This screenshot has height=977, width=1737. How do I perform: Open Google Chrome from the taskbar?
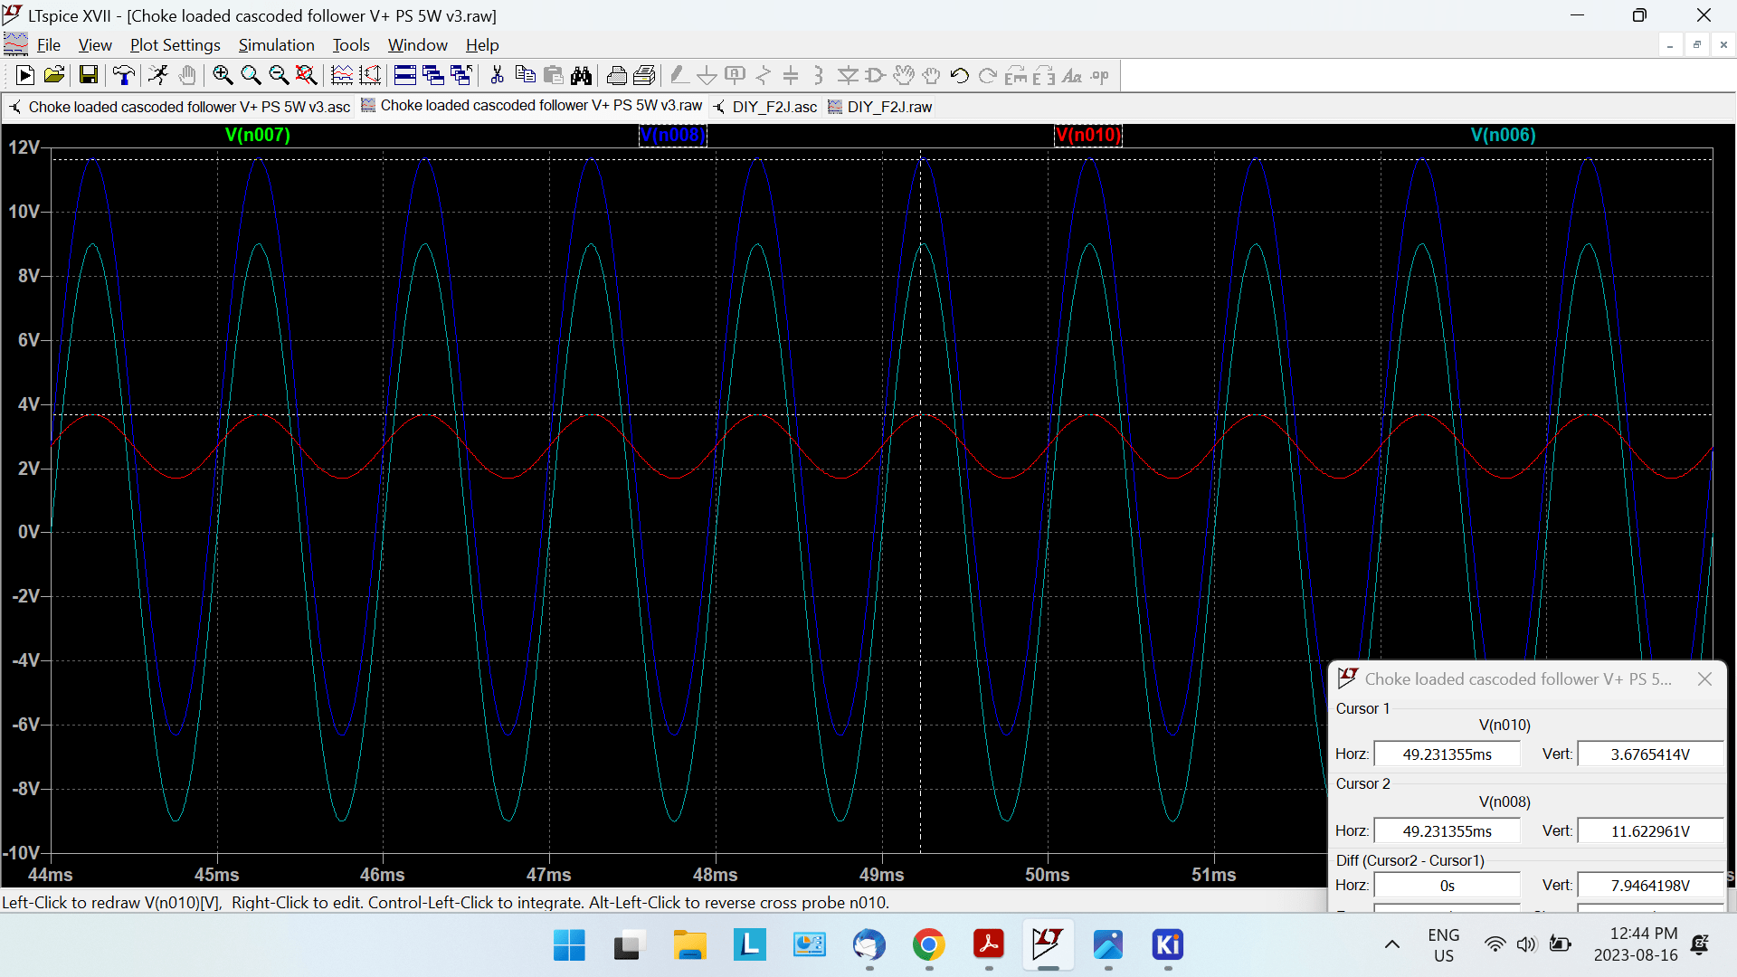tap(929, 945)
